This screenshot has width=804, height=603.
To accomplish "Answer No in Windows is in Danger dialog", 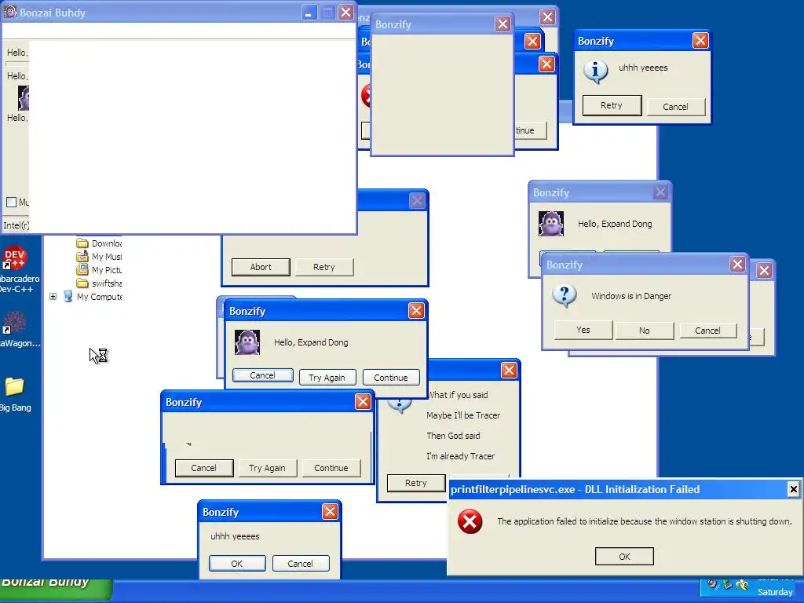I will point(645,331).
